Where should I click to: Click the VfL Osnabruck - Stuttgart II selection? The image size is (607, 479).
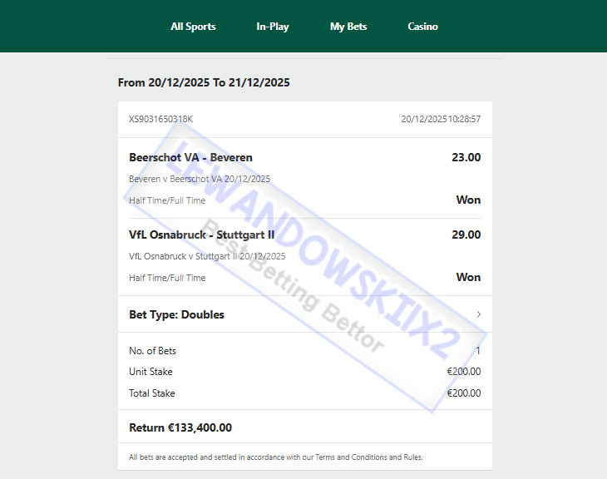click(202, 235)
